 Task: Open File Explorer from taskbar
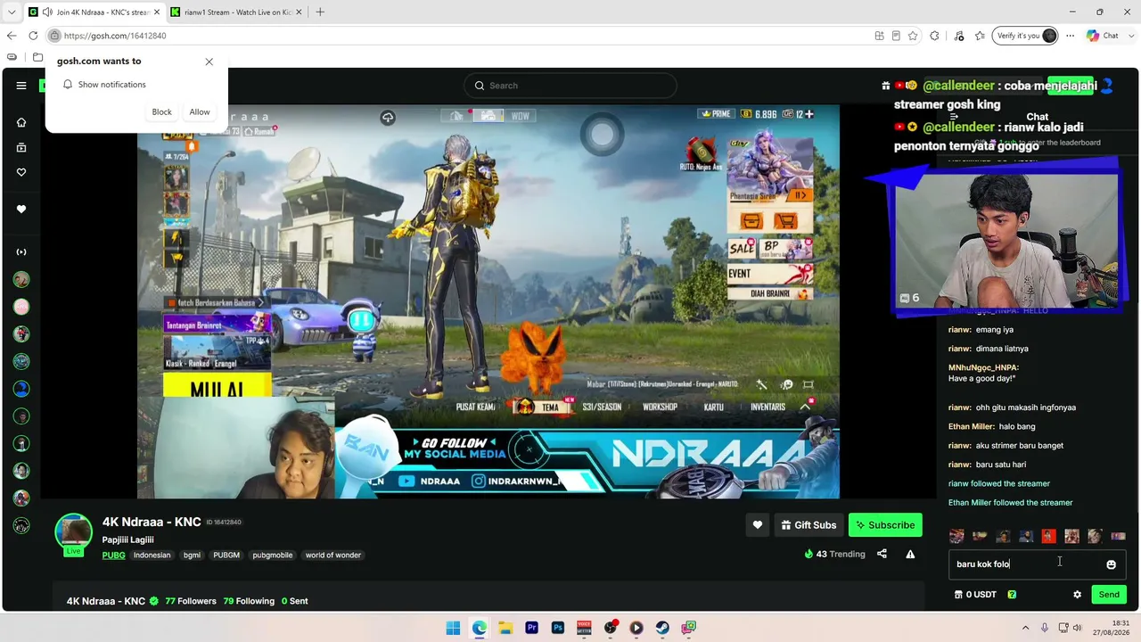coord(505,628)
